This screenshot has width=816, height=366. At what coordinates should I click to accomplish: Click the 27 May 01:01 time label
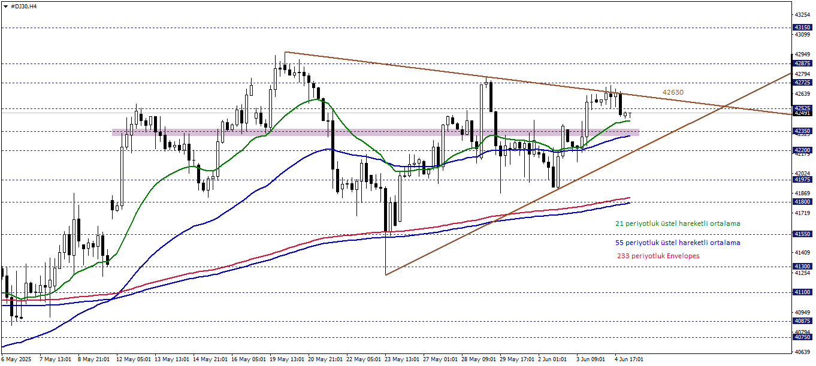[x=440, y=359]
